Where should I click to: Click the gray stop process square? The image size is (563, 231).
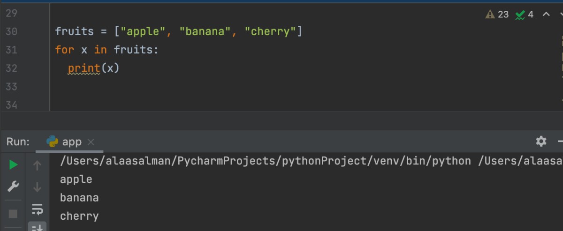[x=13, y=214]
